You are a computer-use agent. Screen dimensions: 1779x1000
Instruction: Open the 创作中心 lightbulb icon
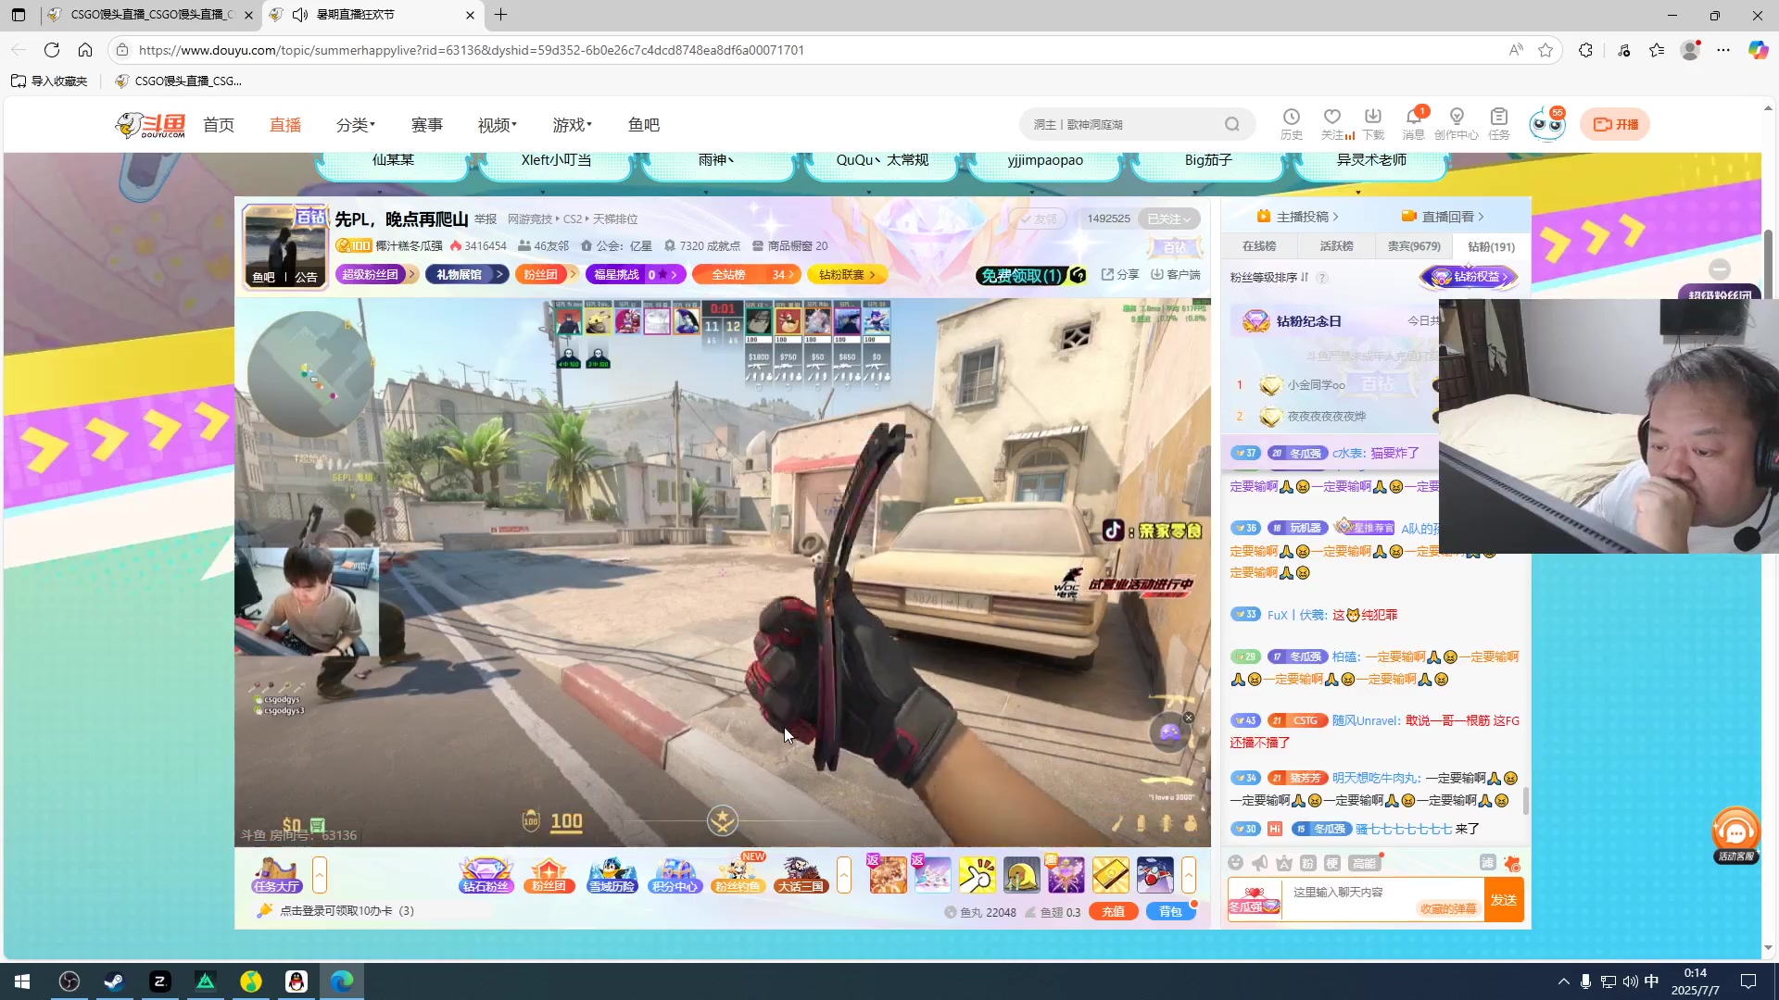1457,123
